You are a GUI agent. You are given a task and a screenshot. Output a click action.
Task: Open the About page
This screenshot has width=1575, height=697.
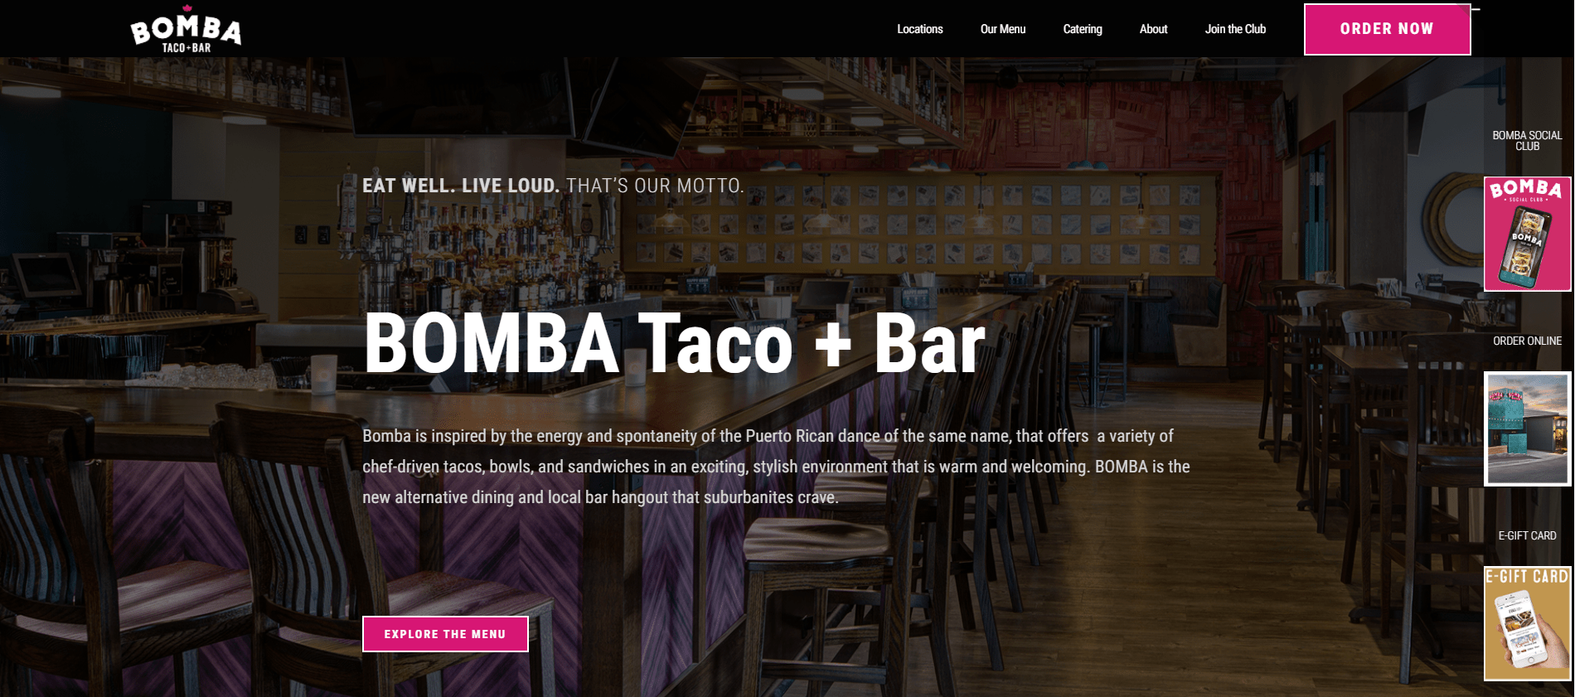point(1153,29)
